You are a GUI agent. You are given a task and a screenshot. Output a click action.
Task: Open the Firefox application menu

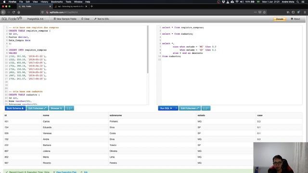click(x=13, y=2)
